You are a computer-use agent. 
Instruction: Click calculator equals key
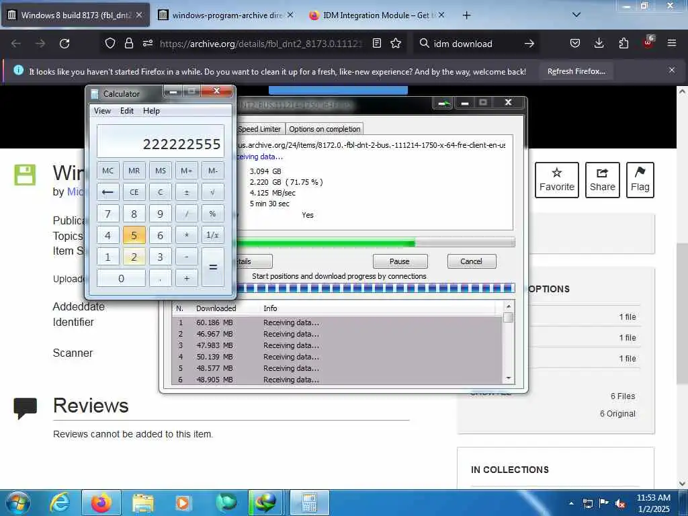tap(213, 267)
